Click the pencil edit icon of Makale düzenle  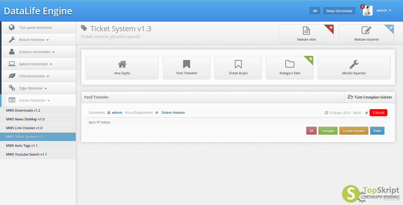click(367, 30)
